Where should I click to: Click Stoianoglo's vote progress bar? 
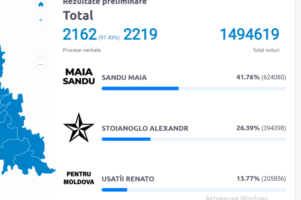pyautogui.click(x=194, y=139)
